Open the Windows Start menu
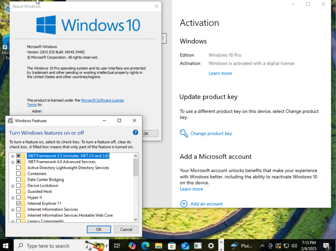The width and height of the screenshot is (336, 251). click(6, 246)
